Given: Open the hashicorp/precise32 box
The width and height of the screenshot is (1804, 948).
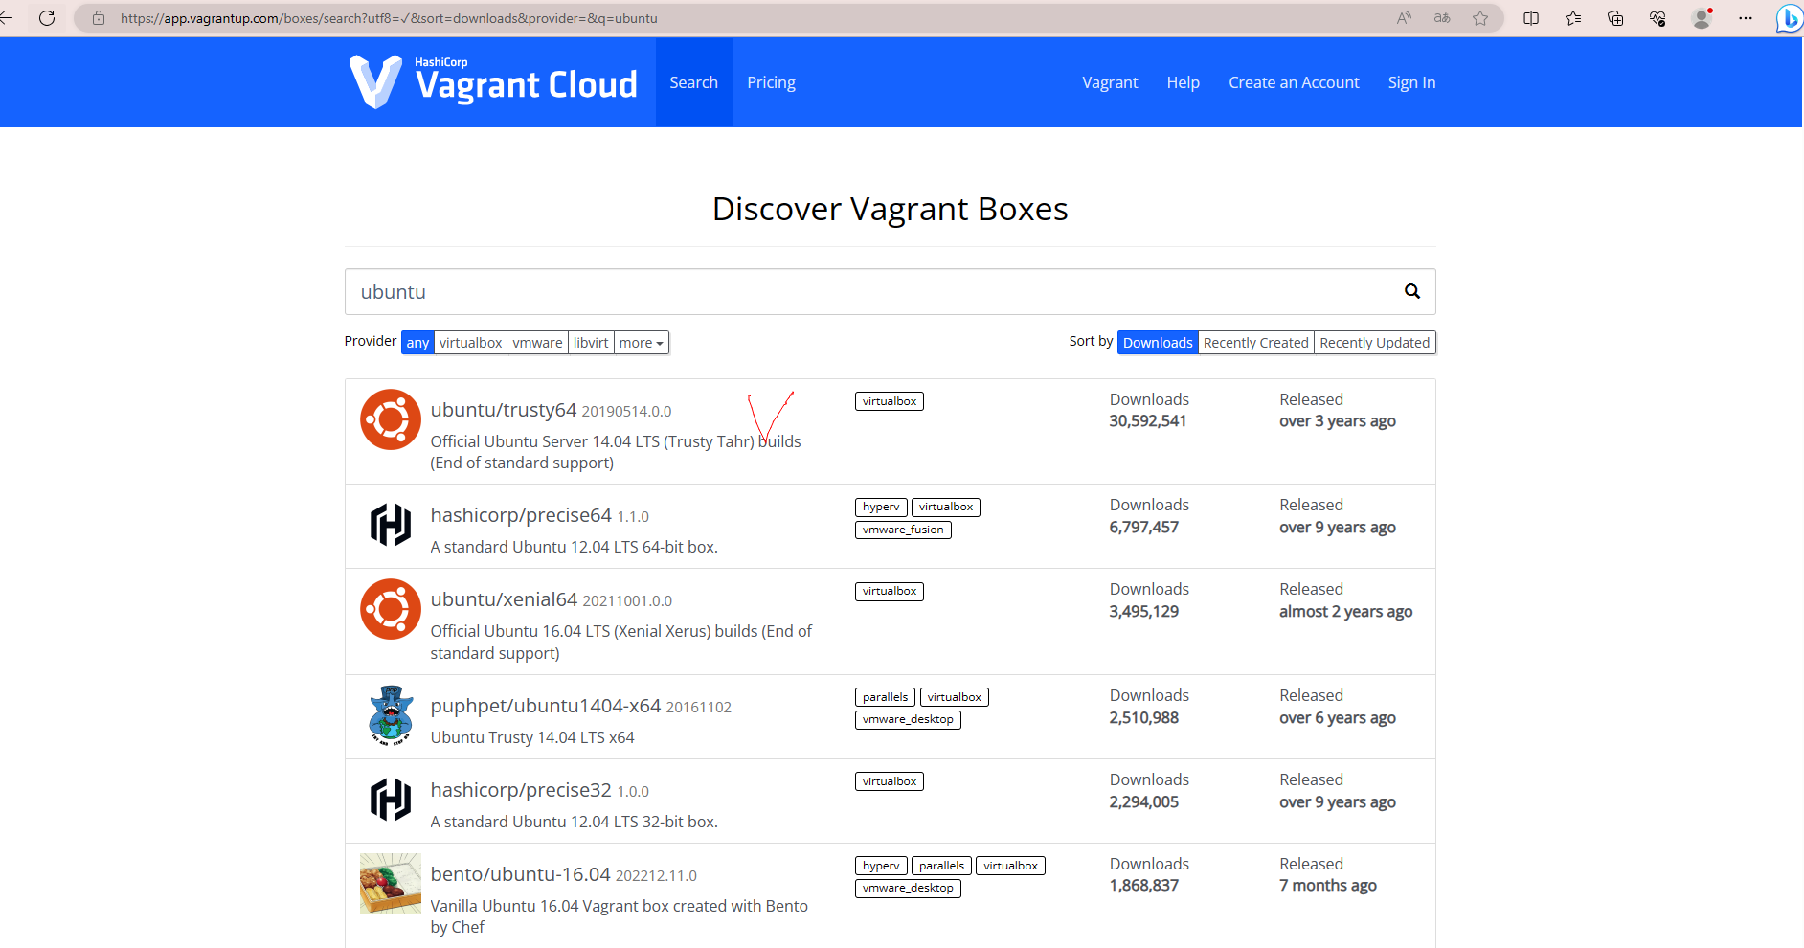Looking at the screenshot, I should (x=521, y=790).
